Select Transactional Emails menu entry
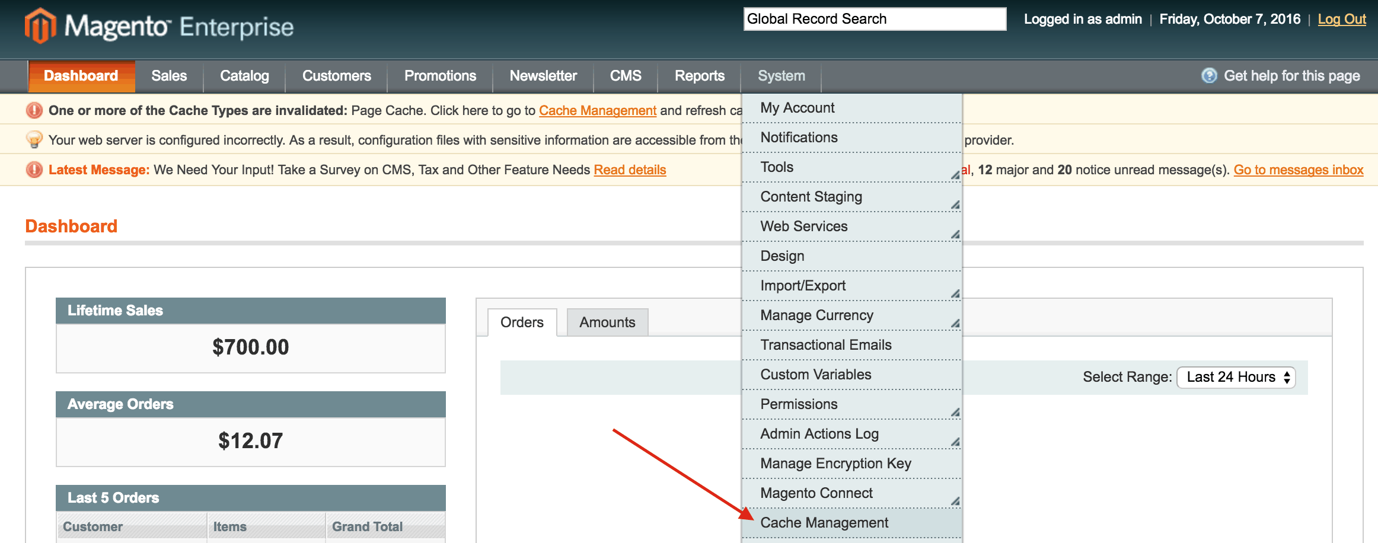 pyautogui.click(x=826, y=344)
